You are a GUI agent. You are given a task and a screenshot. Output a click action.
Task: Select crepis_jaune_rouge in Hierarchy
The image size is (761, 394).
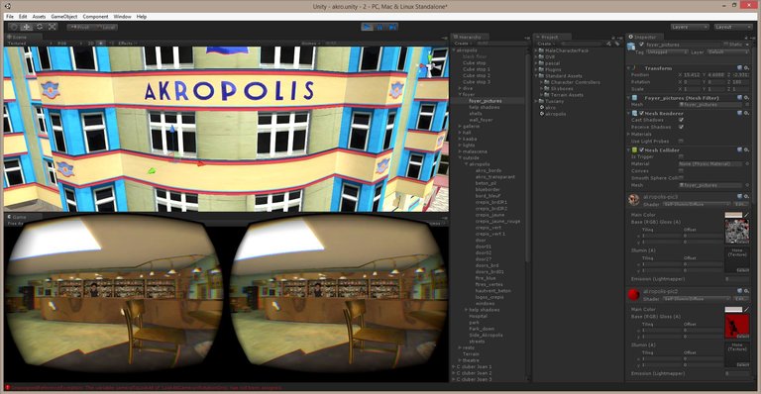point(497,221)
